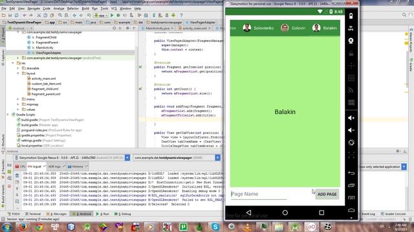The width and height of the screenshot is (414, 232).
Task: Open the Build menu
Action: [x=85, y=8]
